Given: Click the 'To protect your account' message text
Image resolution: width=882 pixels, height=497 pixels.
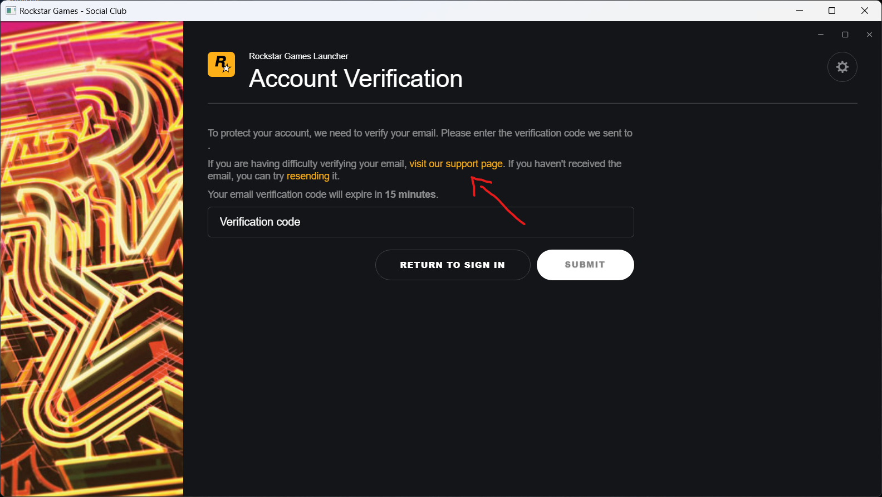Looking at the screenshot, I should point(420,133).
